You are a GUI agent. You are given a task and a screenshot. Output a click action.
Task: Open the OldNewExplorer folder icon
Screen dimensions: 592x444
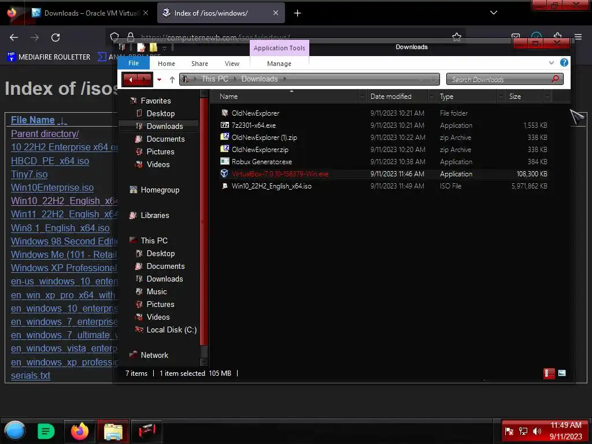pos(225,113)
